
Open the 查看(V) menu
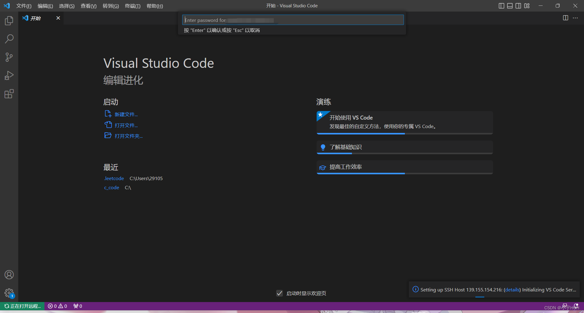[x=89, y=6]
